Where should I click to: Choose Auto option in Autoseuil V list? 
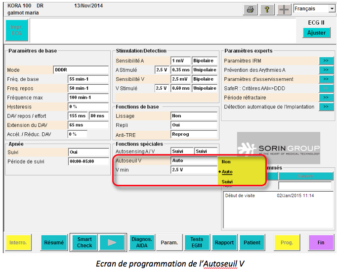click(227, 172)
